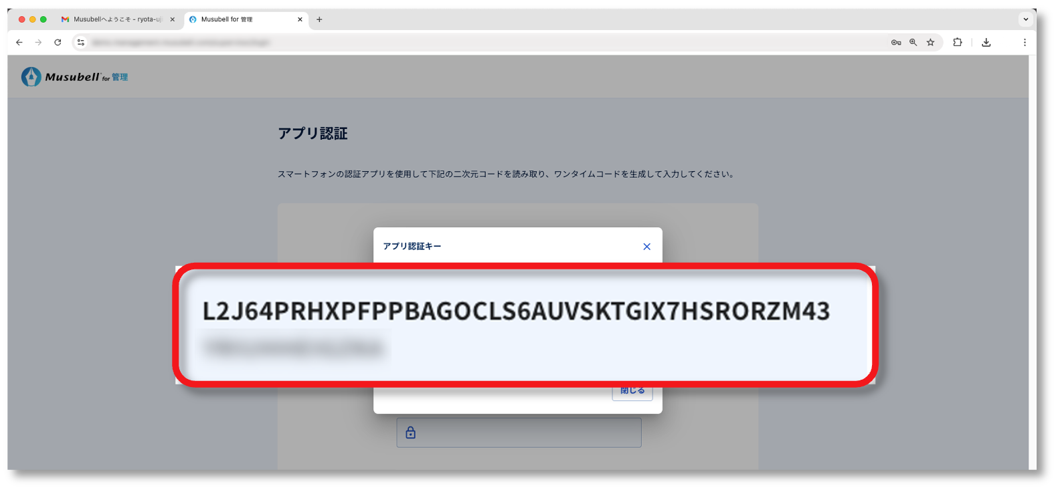1058x490 pixels.
Task: Expand the tab search dropdown arrow
Action: [x=1025, y=19]
